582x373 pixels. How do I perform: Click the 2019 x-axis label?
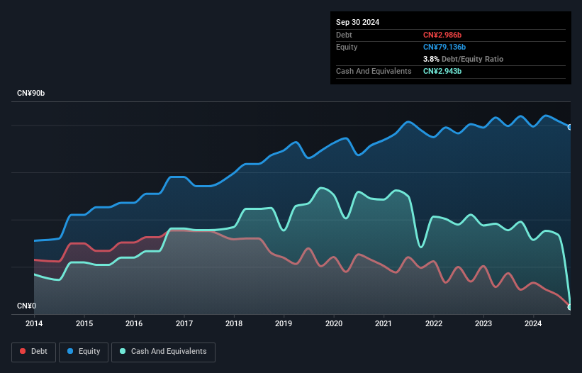click(284, 323)
